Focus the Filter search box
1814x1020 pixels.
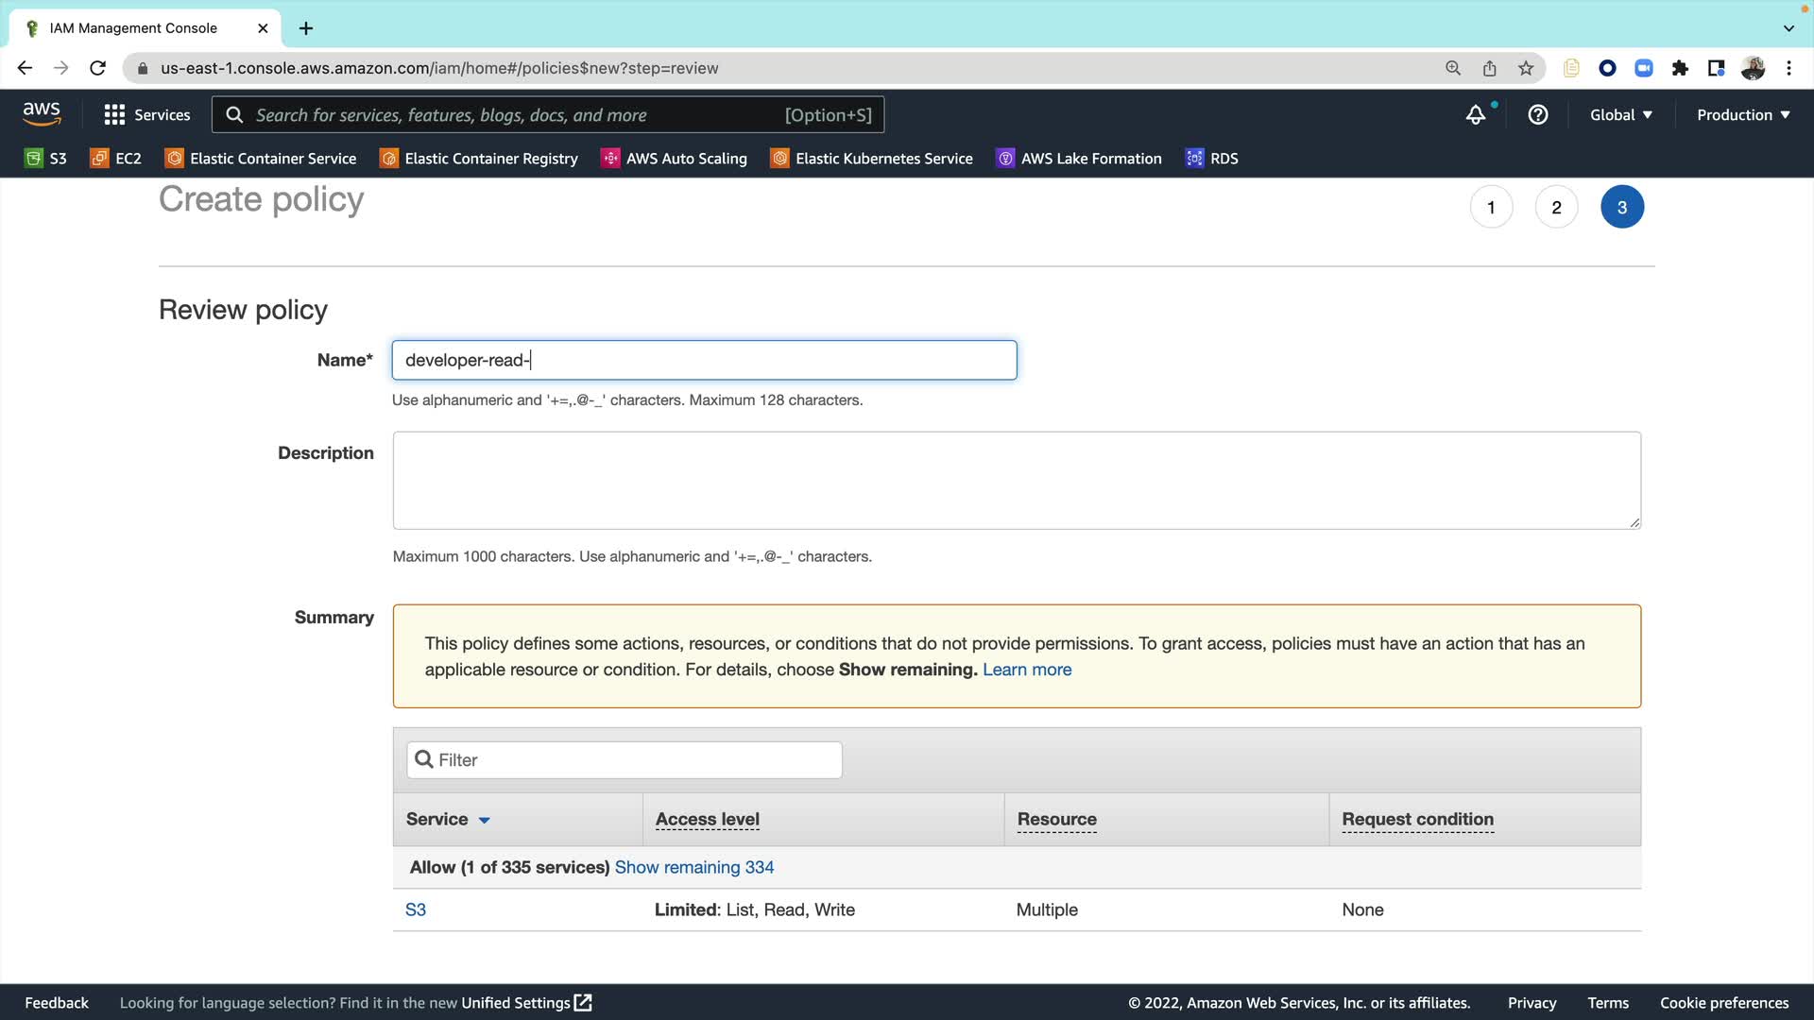[624, 760]
